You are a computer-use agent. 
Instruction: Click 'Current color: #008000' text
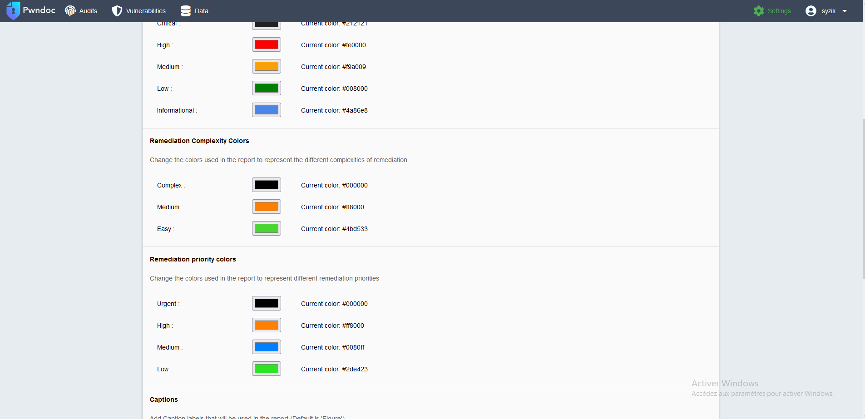[334, 89]
